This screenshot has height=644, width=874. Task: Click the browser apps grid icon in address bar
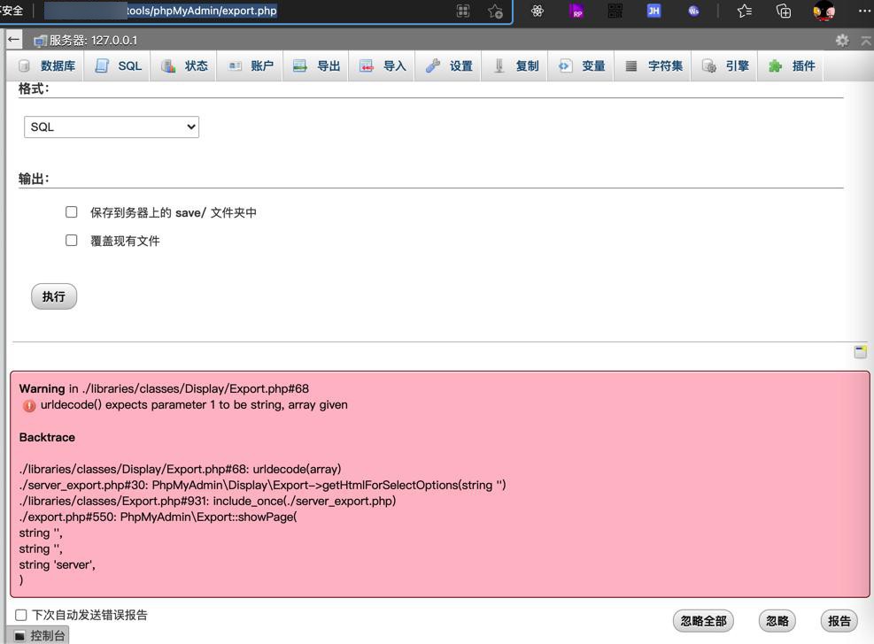coord(462,11)
